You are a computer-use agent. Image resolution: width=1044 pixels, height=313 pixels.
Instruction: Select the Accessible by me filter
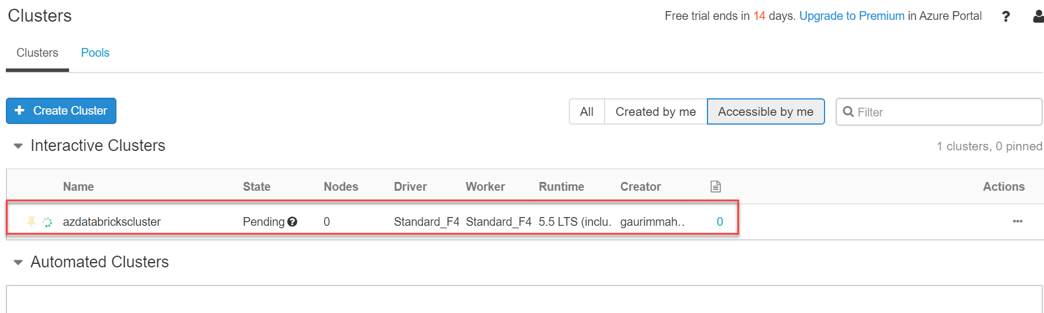click(x=766, y=111)
